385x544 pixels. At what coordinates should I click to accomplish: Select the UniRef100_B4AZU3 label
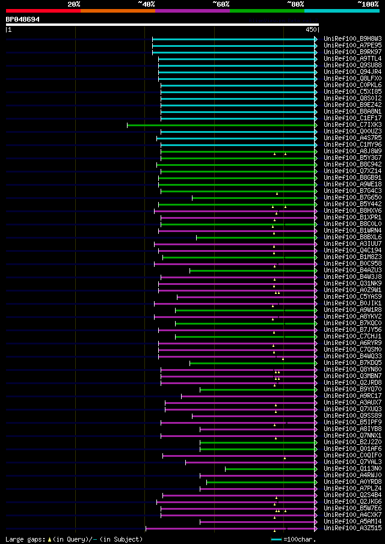[x=353, y=270]
